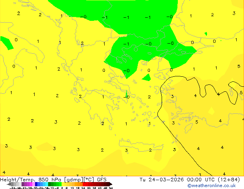The image size is (244, 189).
Task: Click the right dark arrow end of legend
Action: point(111,184)
